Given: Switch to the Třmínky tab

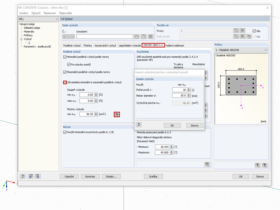Looking at the screenshot, I should 88,46.
